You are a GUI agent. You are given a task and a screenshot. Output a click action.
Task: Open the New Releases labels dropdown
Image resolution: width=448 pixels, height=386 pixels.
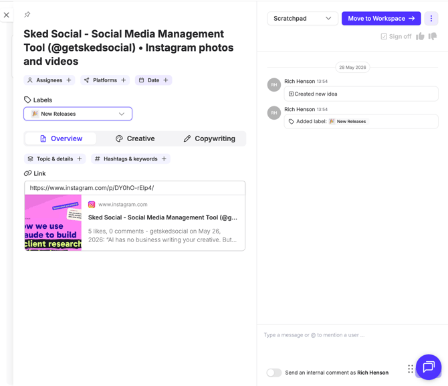[x=78, y=114]
